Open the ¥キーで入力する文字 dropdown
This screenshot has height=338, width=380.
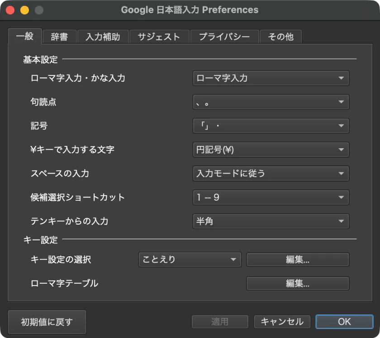pos(271,150)
